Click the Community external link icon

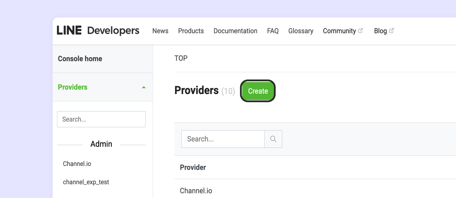tap(361, 31)
